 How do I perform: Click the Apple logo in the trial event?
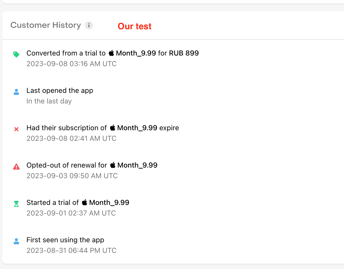point(85,202)
